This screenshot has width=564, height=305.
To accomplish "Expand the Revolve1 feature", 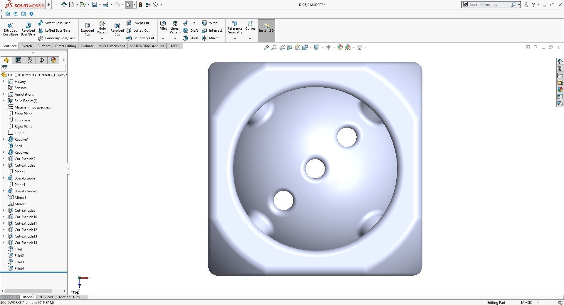I will point(4,139).
